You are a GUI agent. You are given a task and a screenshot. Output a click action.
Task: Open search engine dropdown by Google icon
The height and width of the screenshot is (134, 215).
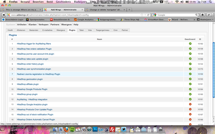155,15
